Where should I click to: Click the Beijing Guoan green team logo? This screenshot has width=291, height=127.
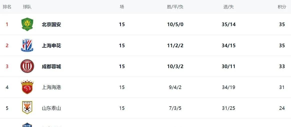[x=27, y=24]
